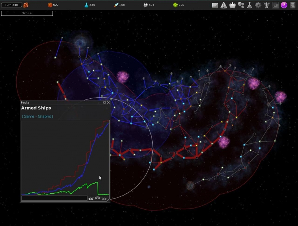Screen dimensions: 298x226
Task: Pin the Pedia window with circle icon
Action: 104,102
